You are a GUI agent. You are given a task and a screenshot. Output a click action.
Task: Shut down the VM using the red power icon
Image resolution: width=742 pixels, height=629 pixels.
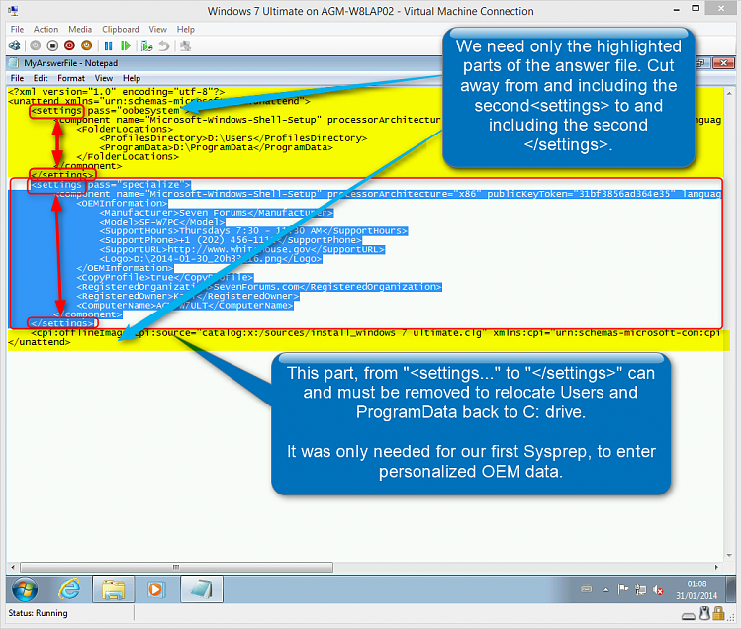click(x=69, y=45)
